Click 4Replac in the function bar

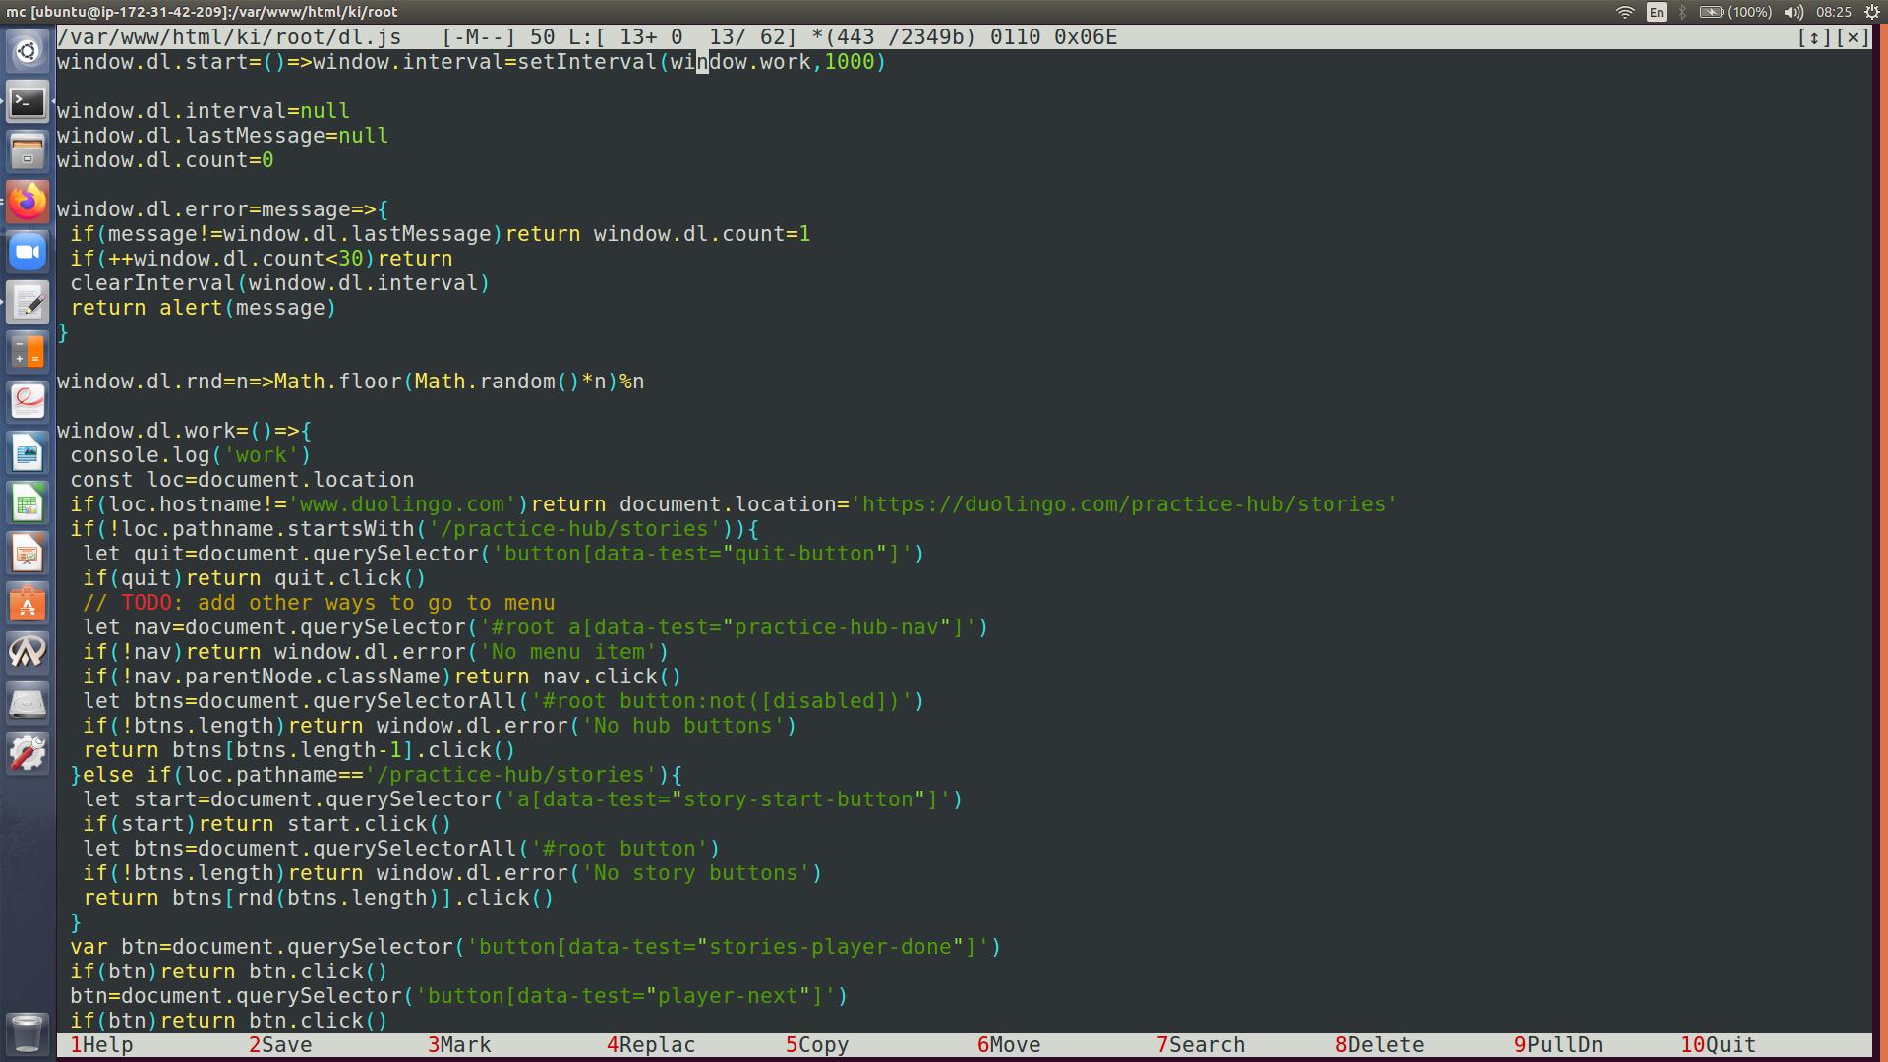coord(651,1045)
